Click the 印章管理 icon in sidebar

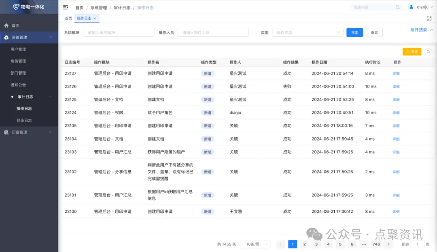(6, 132)
